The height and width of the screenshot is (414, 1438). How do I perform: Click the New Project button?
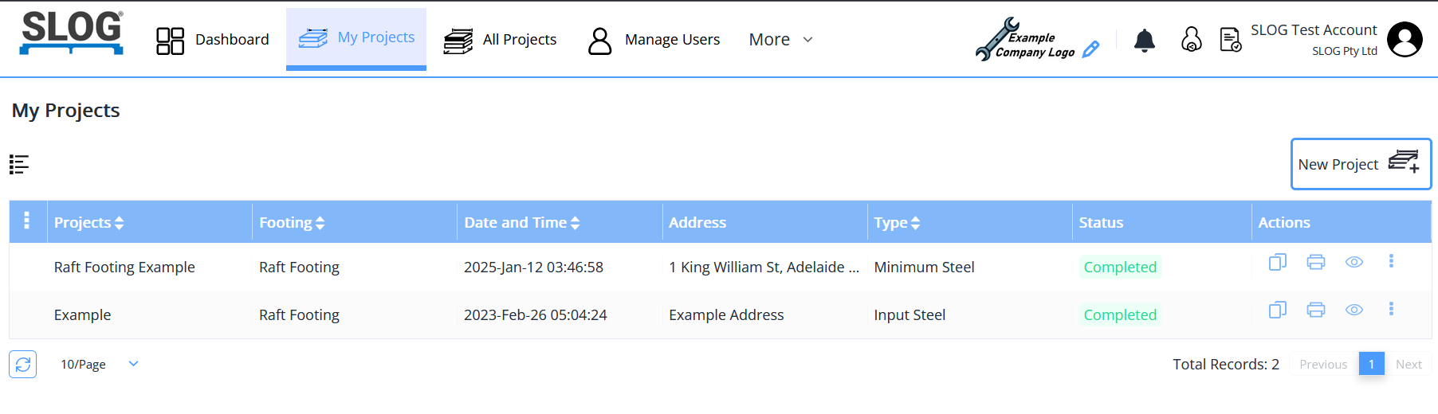click(x=1360, y=164)
